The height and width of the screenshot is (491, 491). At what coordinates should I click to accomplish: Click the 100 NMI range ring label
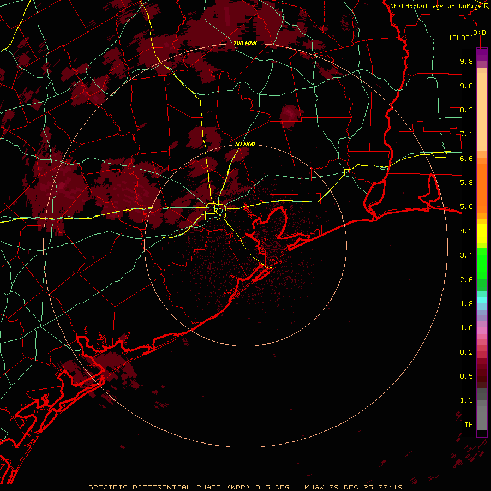tap(245, 43)
